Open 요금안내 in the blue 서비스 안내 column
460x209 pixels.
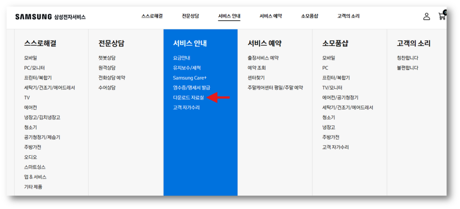tap(181, 58)
